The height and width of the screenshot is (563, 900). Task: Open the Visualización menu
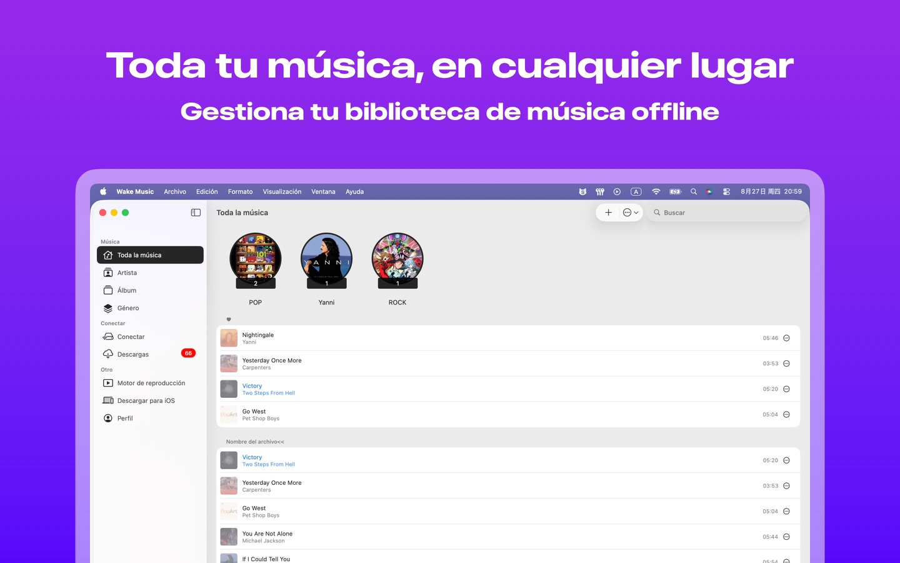[x=282, y=191]
